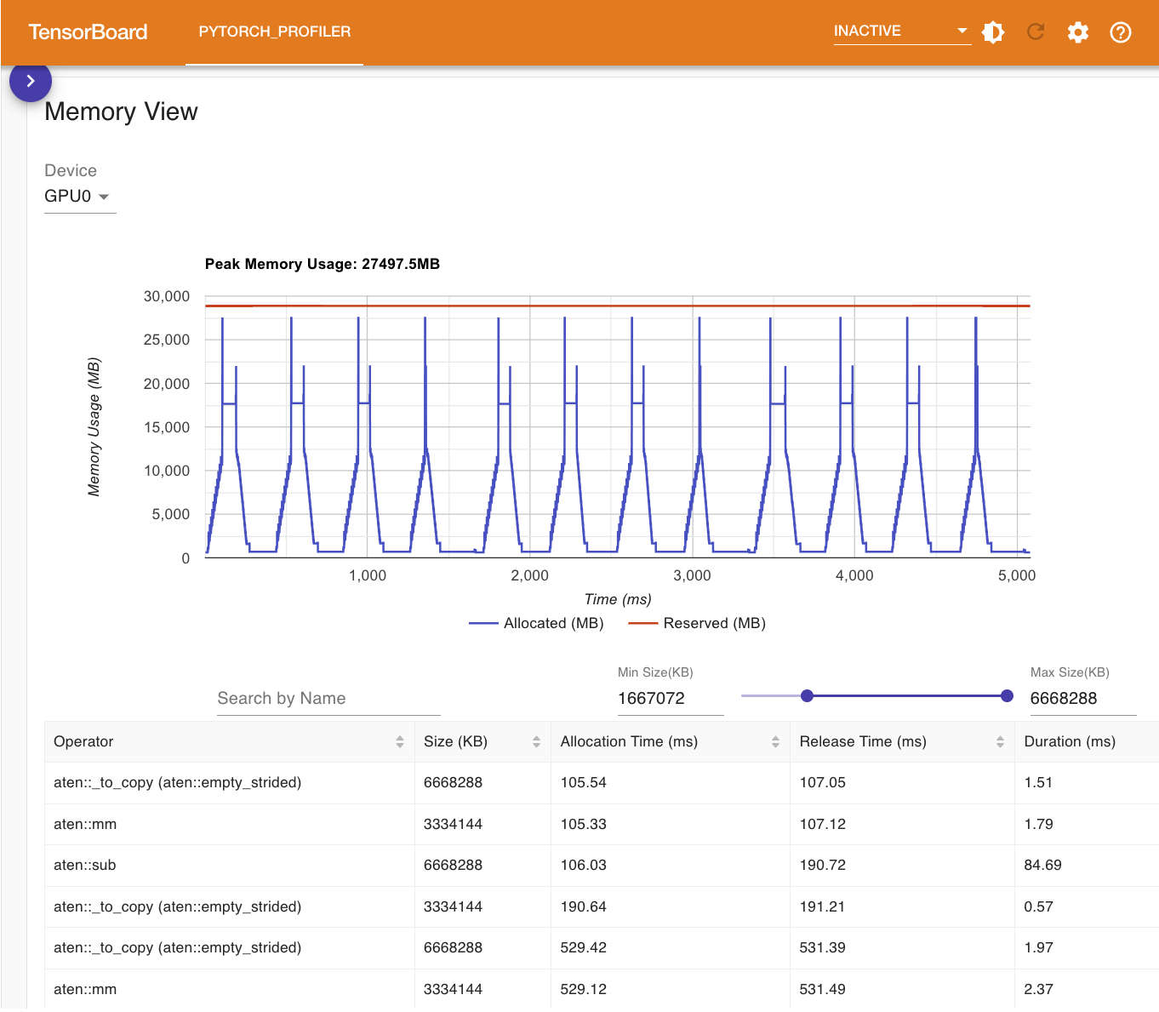The height and width of the screenshot is (1012, 1159).
Task: Open the GPU0 device dropdown
Action: click(x=79, y=197)
